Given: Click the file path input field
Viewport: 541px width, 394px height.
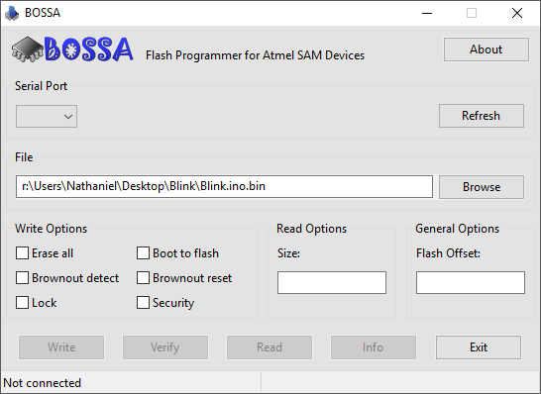Looking at the screenshot, I should pos(224,186).
